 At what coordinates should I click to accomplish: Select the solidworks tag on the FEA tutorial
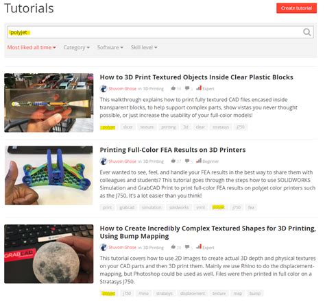coord(179,207)
